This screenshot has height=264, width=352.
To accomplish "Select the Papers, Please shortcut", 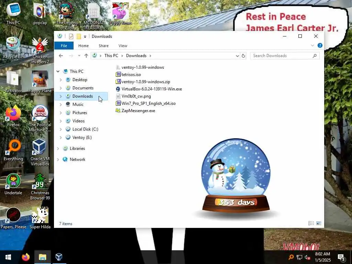I will coord(13,218).
